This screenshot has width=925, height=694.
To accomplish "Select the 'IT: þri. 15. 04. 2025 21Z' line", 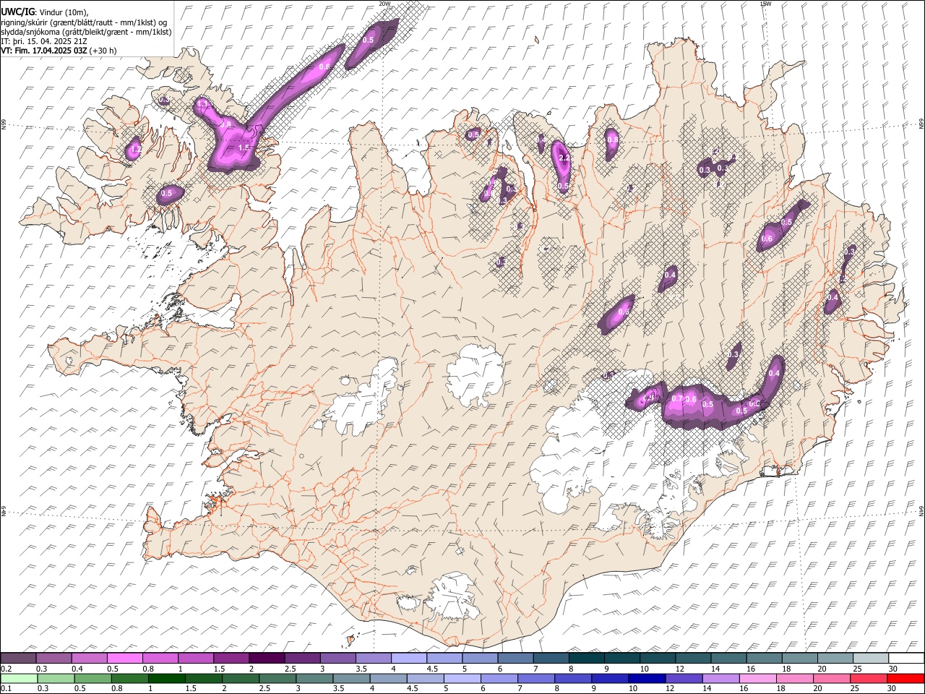I will tap(44, 41).
